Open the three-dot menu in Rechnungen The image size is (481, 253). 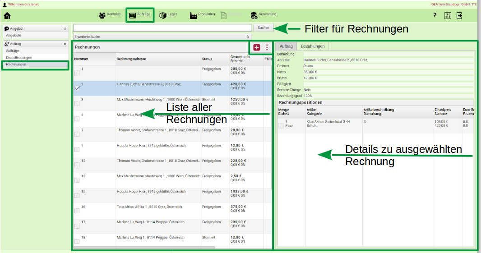click(x=267, y=47)
